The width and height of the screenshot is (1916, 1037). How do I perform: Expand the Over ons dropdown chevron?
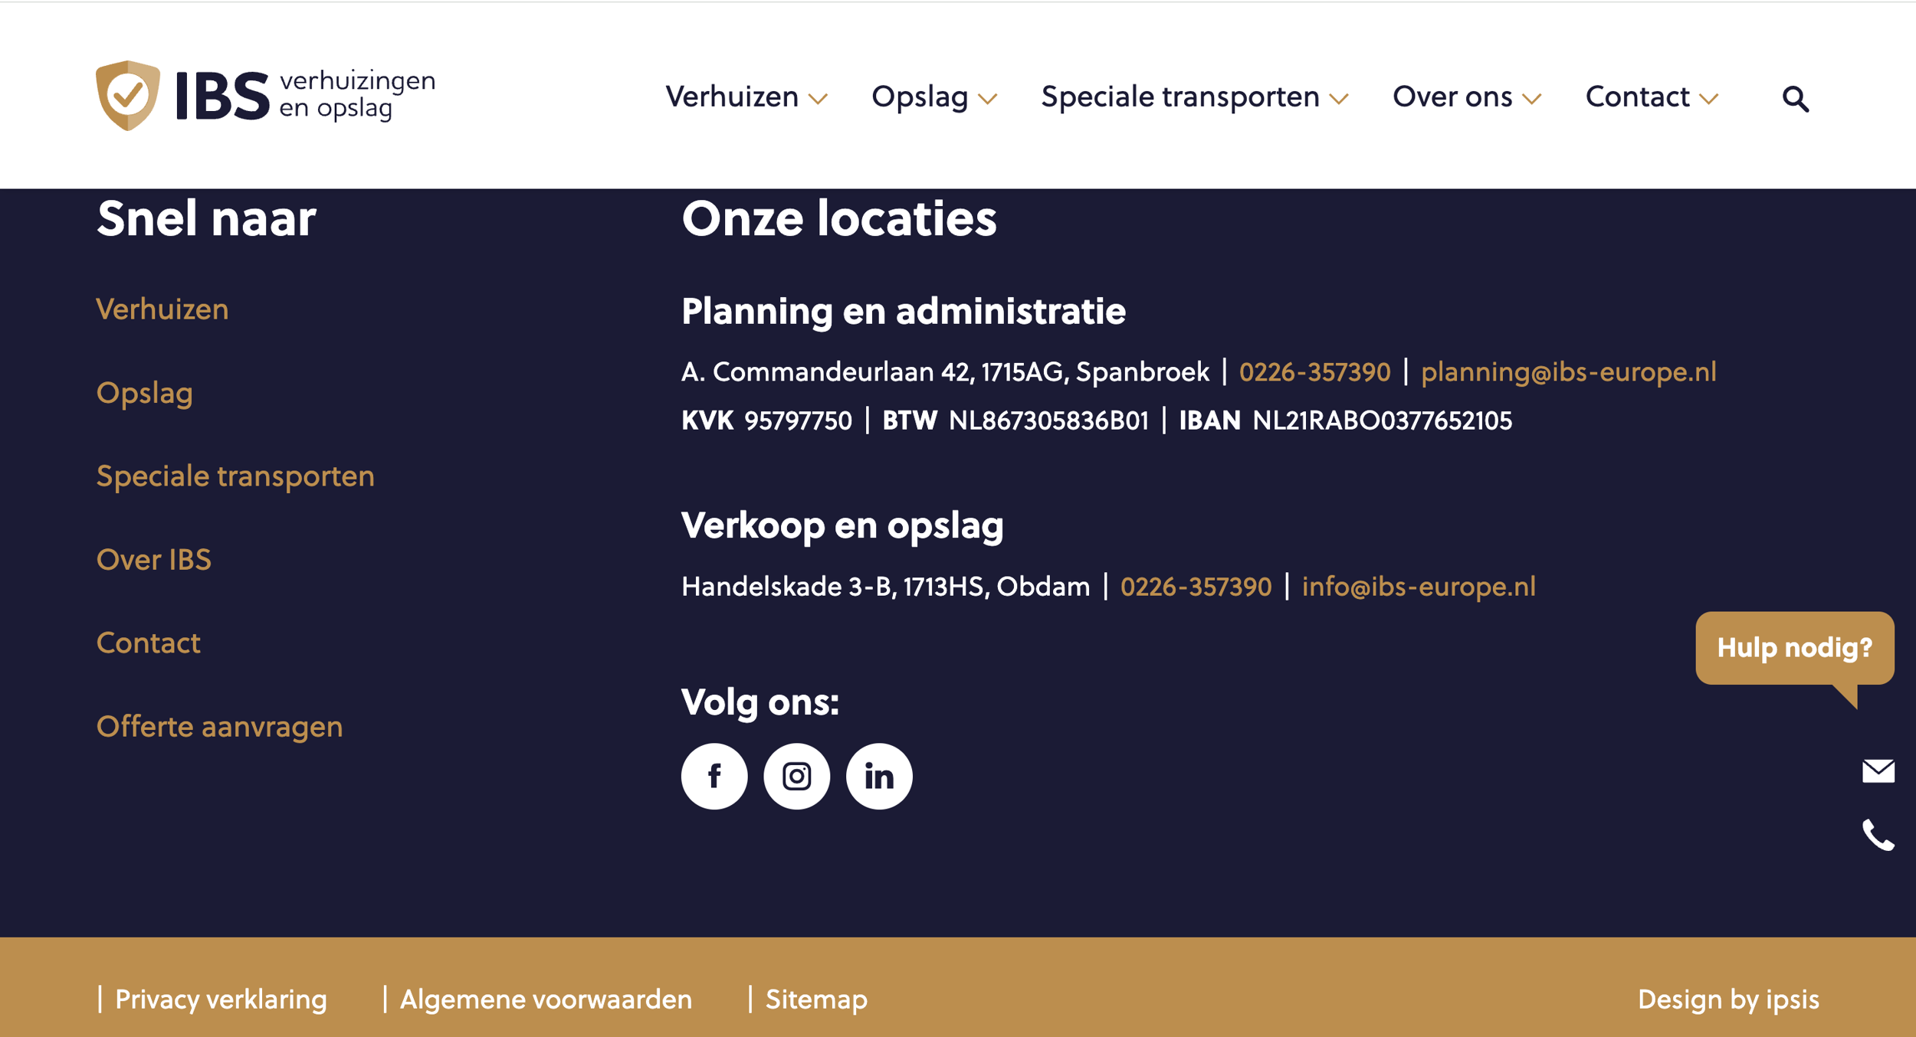1531,99
